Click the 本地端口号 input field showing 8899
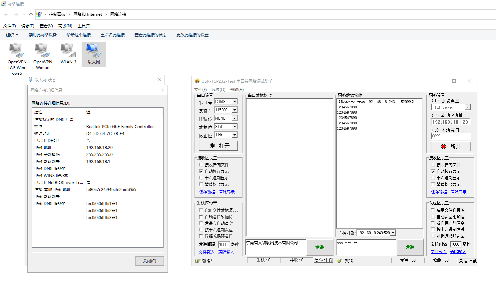Viewport: 496px width, 284px height. coord(450,136)
